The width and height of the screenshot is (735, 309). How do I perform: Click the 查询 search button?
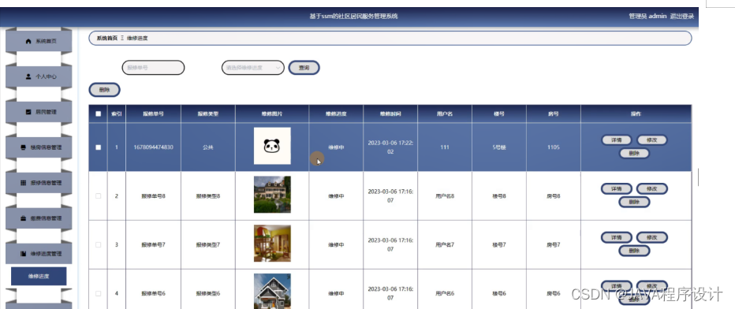click(304, 68)
